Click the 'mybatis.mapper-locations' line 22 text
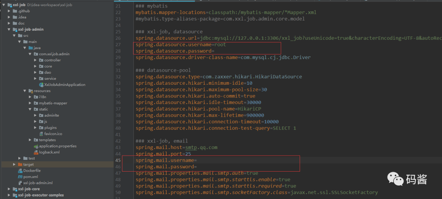442x199 pixels. coord(226,12)
